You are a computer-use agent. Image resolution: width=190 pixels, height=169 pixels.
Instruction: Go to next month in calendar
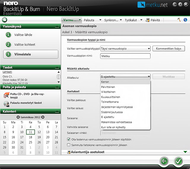pos(43,117)
